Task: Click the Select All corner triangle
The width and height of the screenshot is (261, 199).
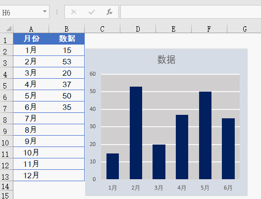Action: (9, 29)
